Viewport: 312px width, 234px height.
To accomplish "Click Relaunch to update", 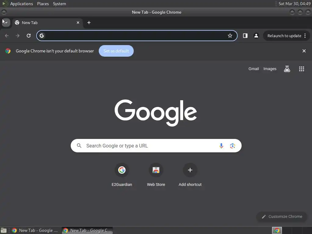I will pyautogui.click(x=284, y=36).
